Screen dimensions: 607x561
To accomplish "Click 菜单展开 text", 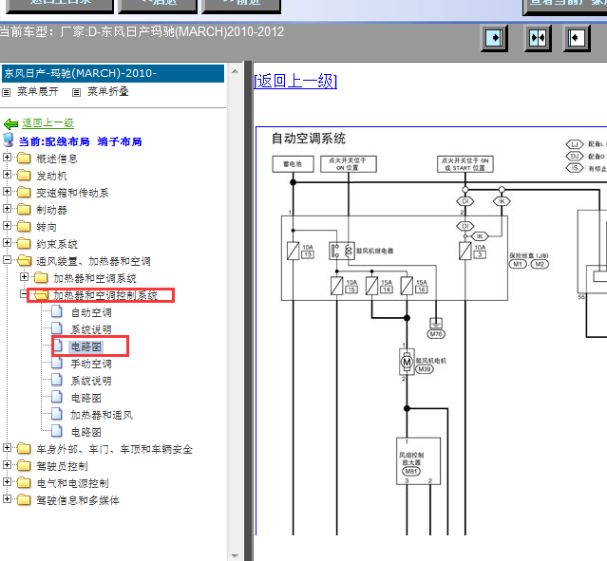I will point(38,92).
